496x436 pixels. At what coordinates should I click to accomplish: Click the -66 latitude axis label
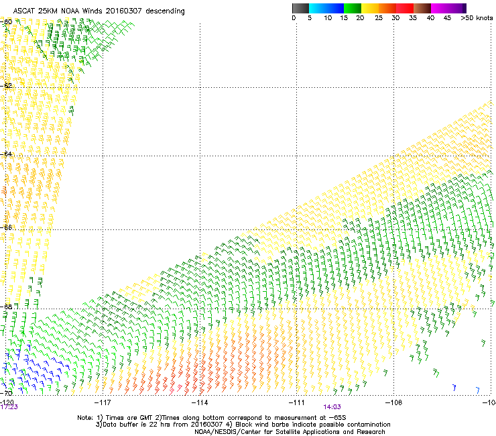pos(6,227)
